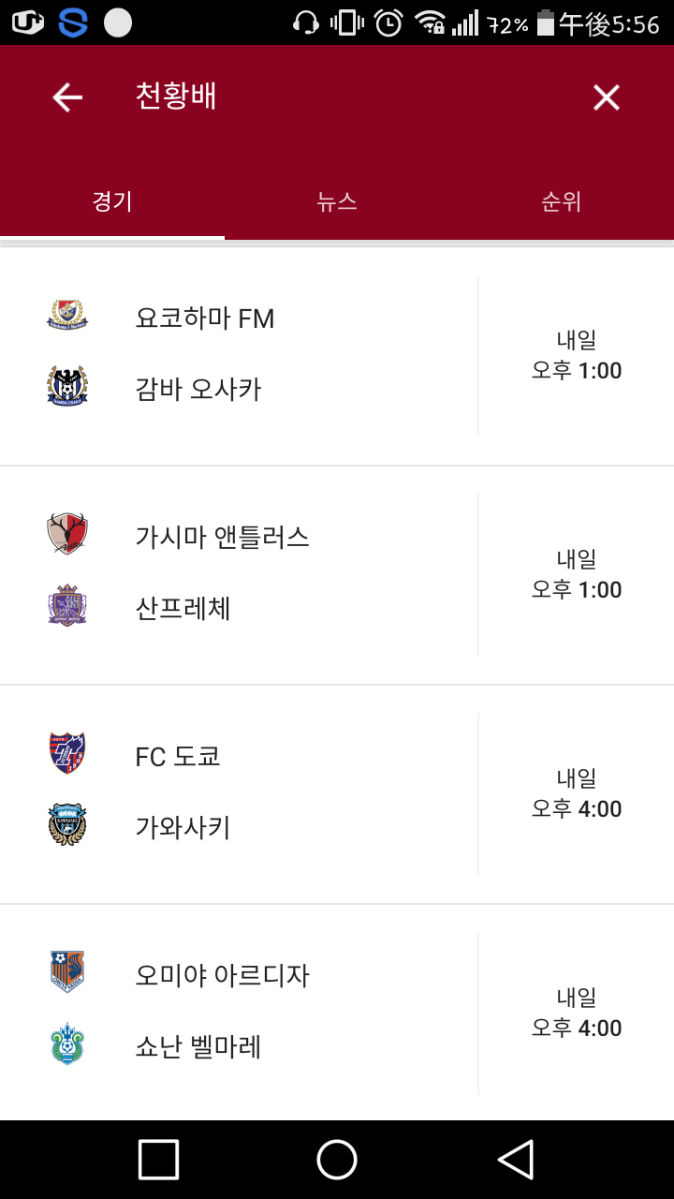Tap the back arrow next to 천황배
Viewport: 674px width, 1199px height.
pos(67,97)
